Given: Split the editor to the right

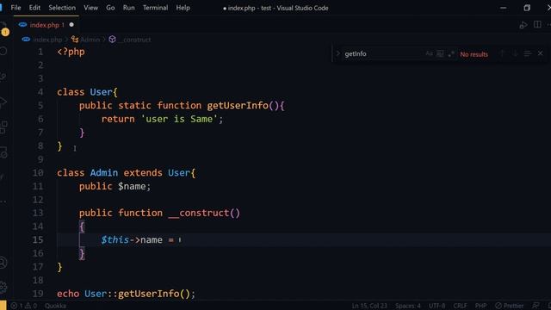Looking at the screenshot, I should pyautogui.click(x=537, y=25).
